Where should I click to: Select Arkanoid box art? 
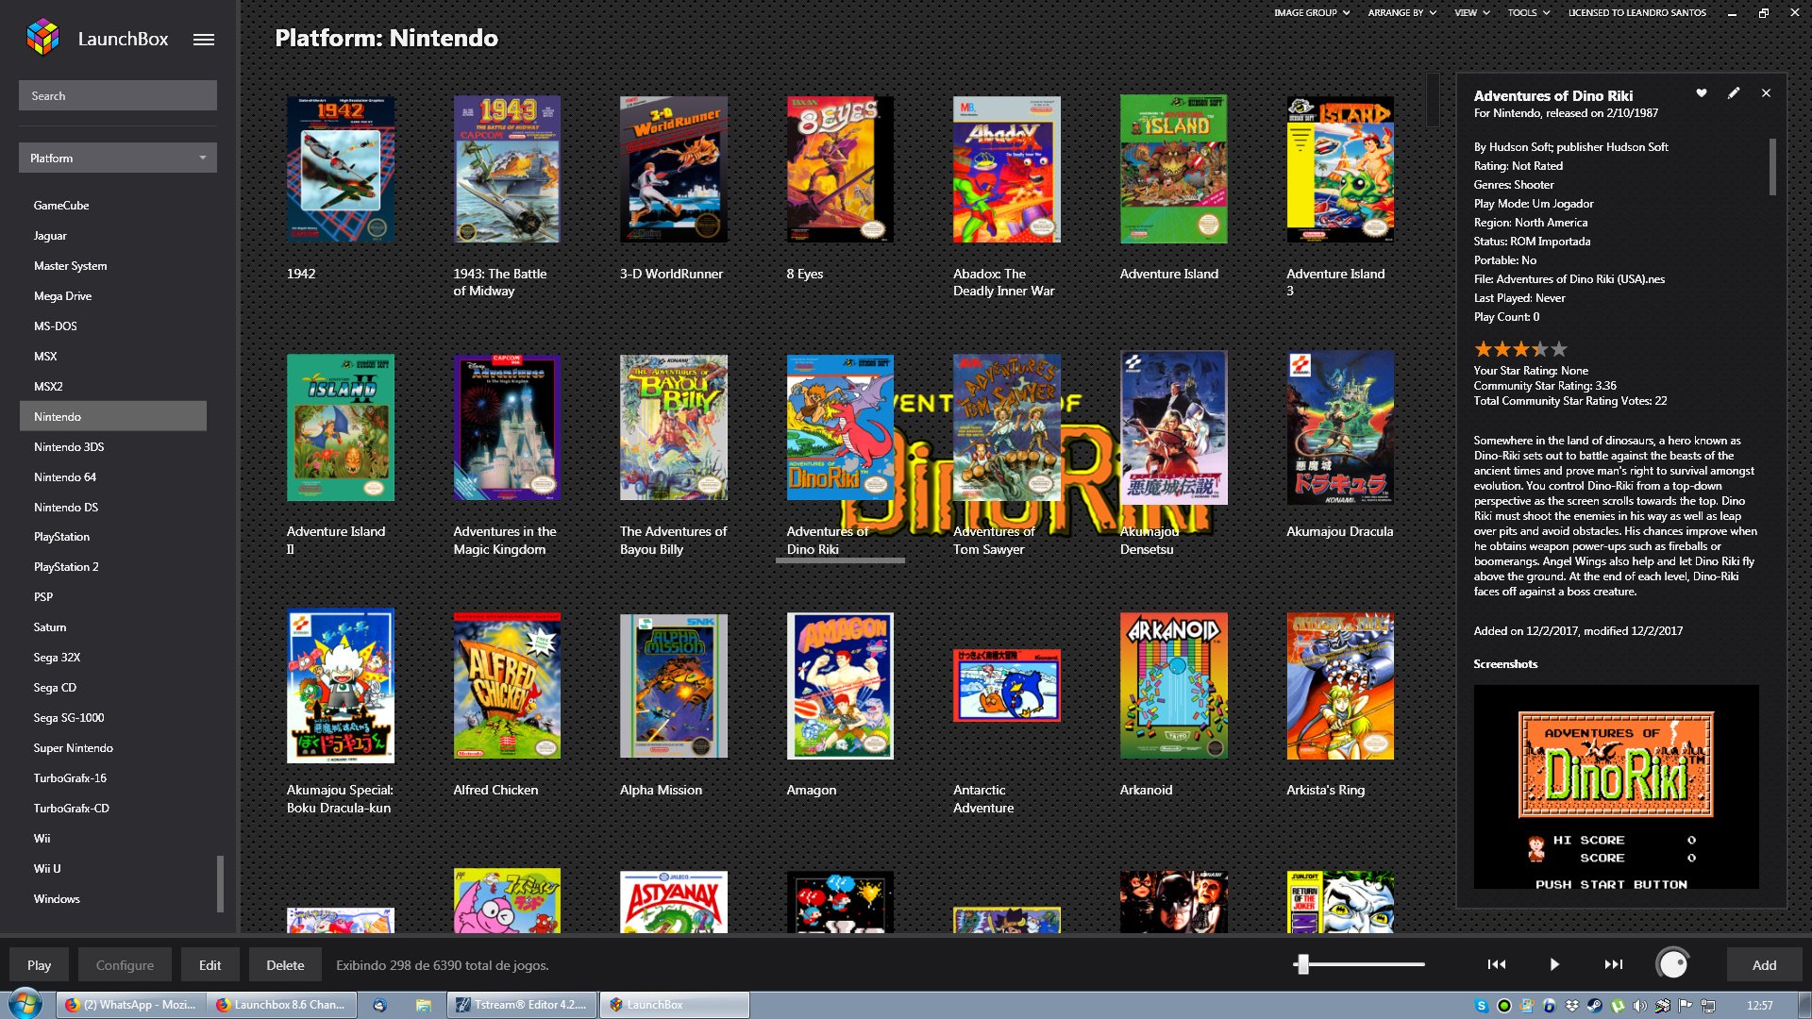tap(1174, 686)
